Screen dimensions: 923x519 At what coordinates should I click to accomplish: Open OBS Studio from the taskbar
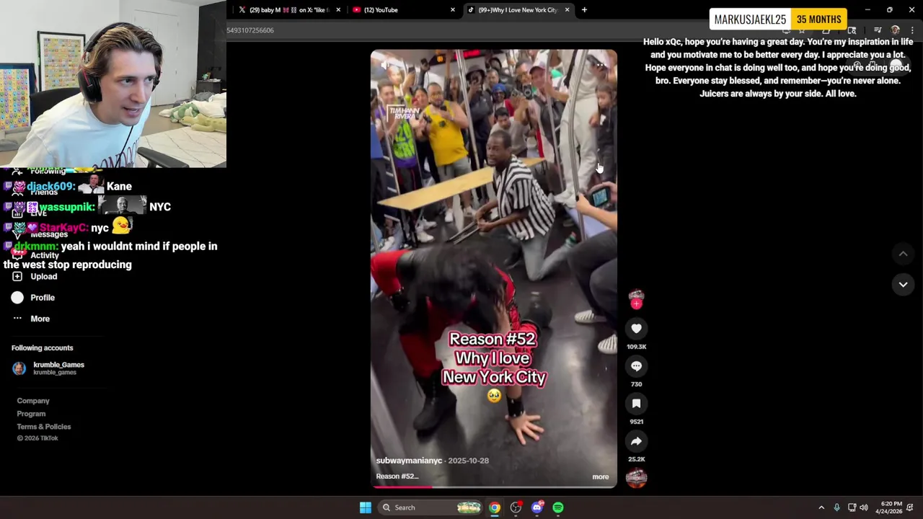(516, 507)
